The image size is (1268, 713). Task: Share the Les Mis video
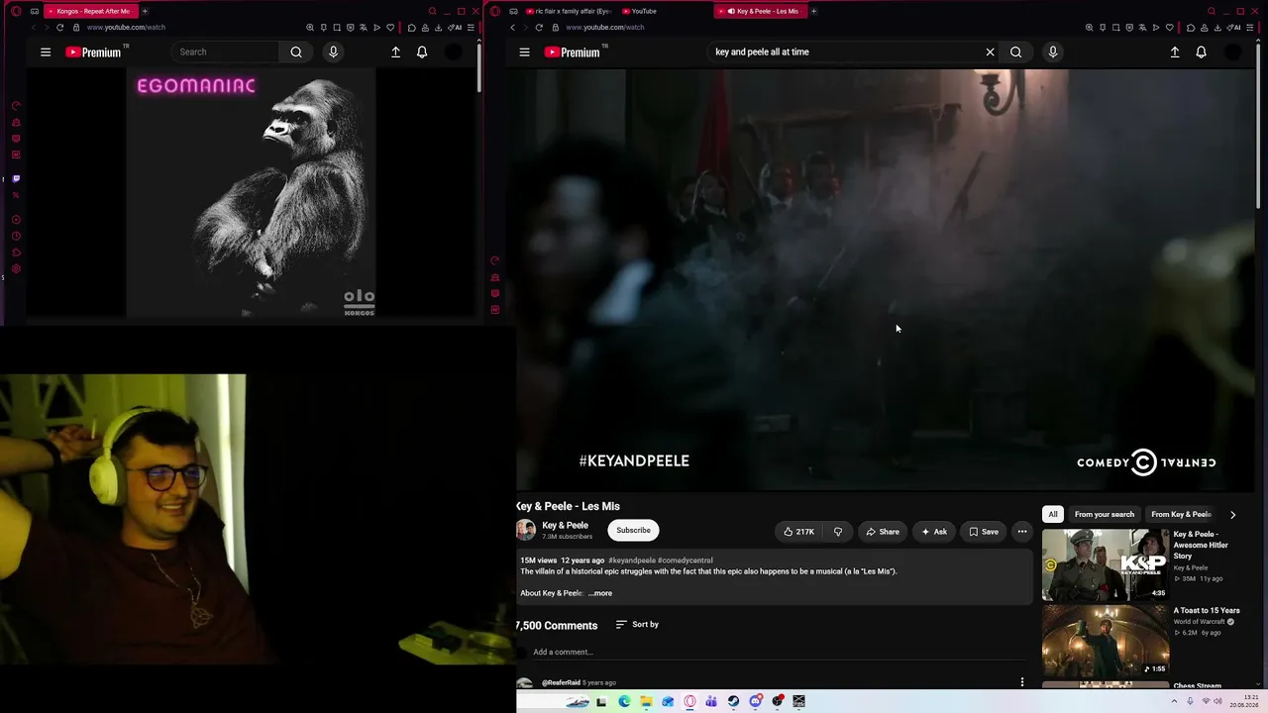pos(882,532)
